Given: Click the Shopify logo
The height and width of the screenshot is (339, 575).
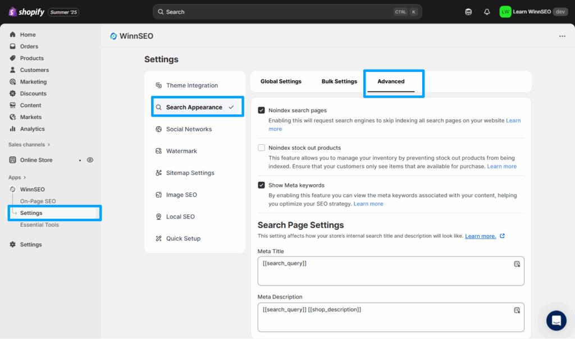Looking at the screenshot, I should click(x=26, y=12).
